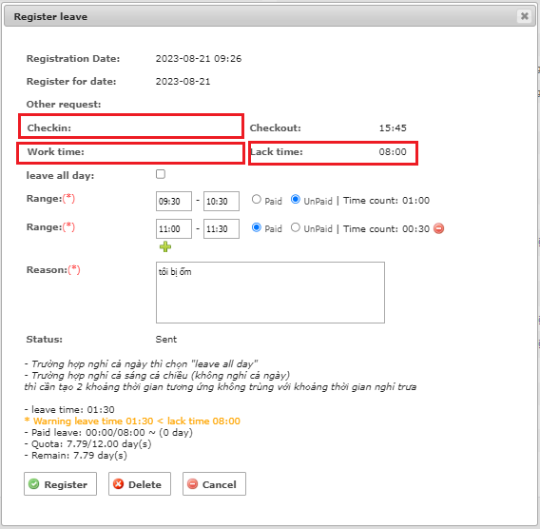
Task: Click the orange leave time warning text
Action: pos(132,421)
